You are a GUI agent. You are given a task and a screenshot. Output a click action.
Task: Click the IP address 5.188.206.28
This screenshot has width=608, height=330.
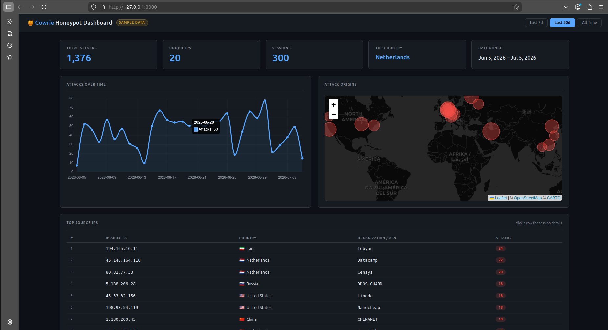click(121, 284)
